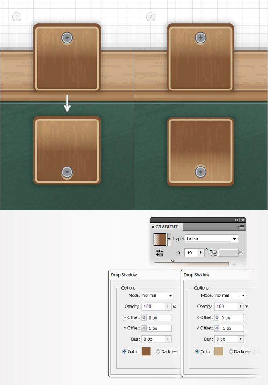The width and height of the screenshot is (268, 385).
Task: Click Blur field in right Drop Shadow dialog
Action: click(226, 339)
